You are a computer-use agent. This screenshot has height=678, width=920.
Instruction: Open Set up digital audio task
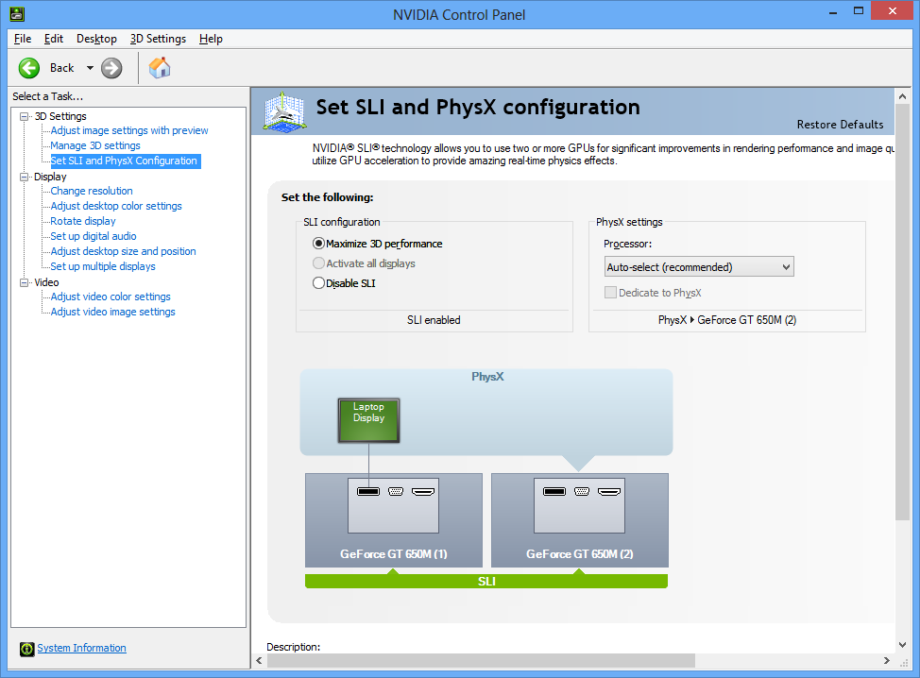pos(94,236)
